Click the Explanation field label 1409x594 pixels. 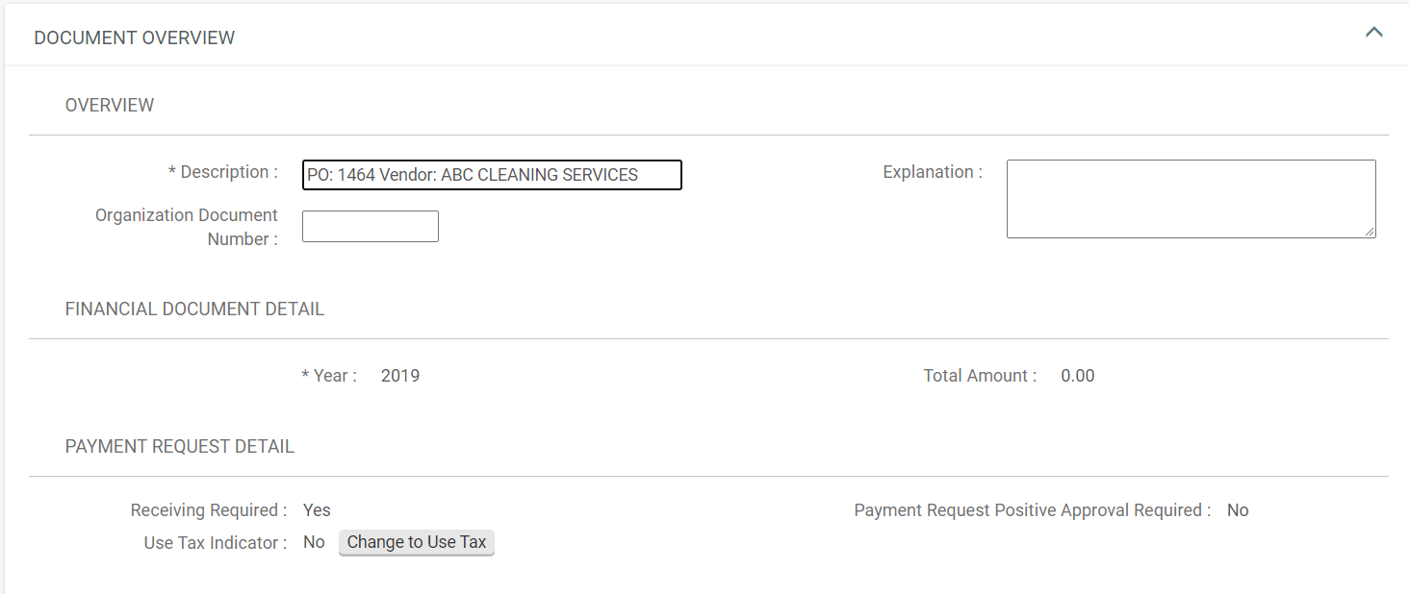pos(933,172)
